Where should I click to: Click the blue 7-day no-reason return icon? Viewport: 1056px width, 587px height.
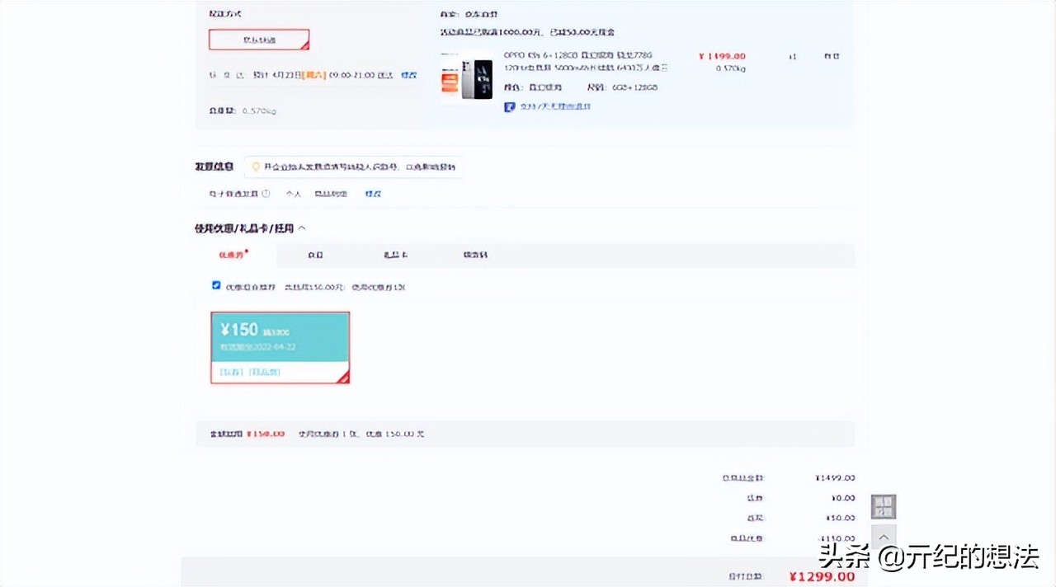tap(510, 106)
